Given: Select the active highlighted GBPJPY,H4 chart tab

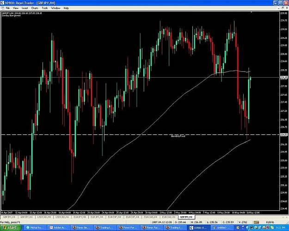Looking at the screenshot, I should click(x=186, y=217).
